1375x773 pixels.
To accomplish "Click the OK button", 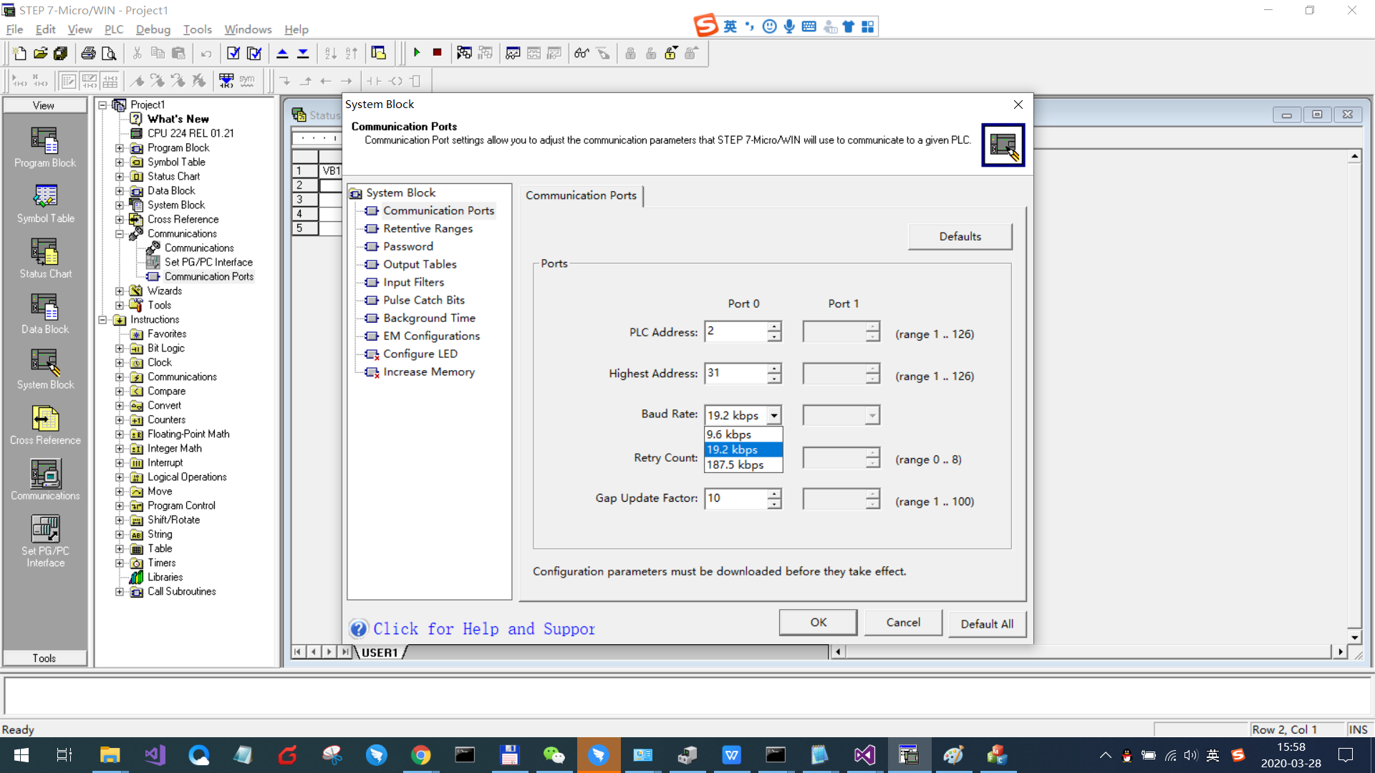I will 818,623.
